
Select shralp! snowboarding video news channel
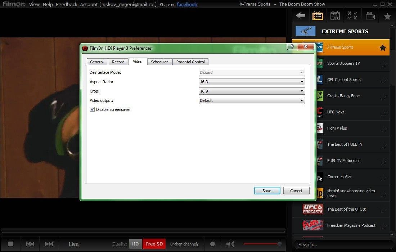click(351, 193)
